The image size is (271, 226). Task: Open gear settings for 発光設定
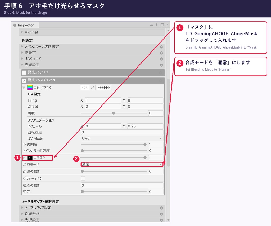pos(161,65)
